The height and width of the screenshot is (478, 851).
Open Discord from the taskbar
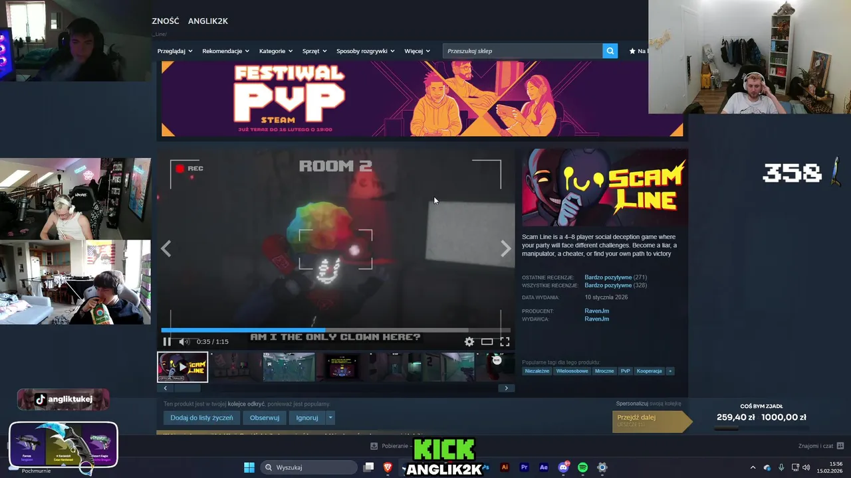pyautogui.click(x=563, y=467)
